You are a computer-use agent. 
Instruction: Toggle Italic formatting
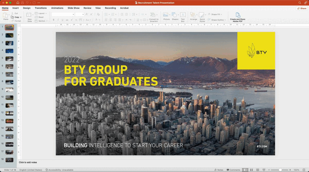coord(58,20)
